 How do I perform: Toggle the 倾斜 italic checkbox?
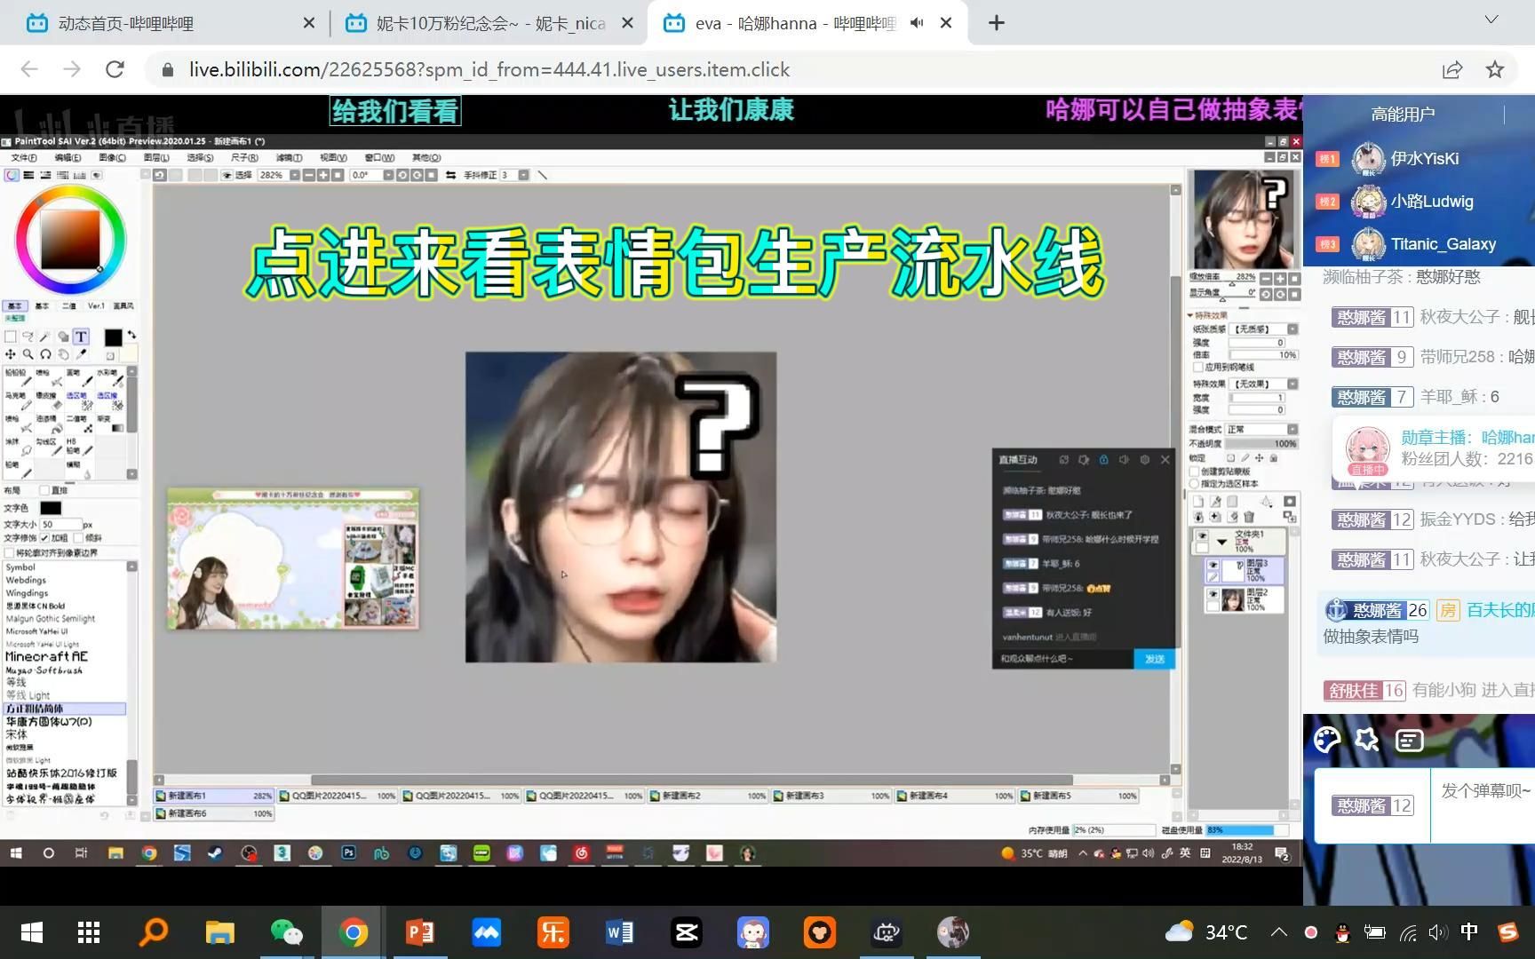[x=78, y=538]
